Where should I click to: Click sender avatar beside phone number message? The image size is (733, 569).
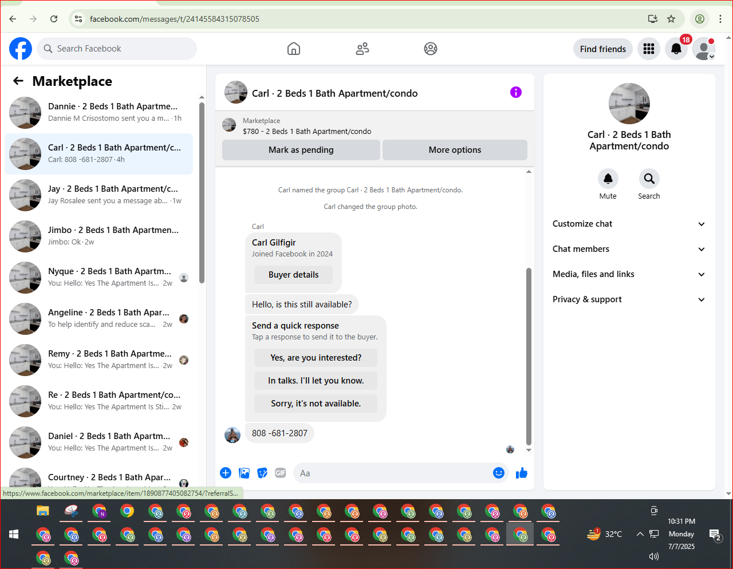[x=232, y=435]
